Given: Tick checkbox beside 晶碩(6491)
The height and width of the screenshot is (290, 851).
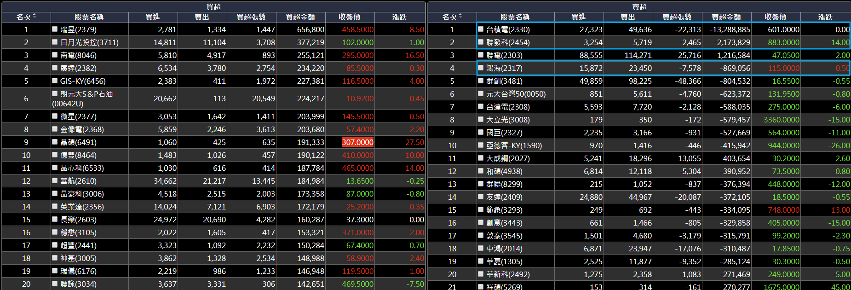Looking at the screenshot, I should (55, 142).
